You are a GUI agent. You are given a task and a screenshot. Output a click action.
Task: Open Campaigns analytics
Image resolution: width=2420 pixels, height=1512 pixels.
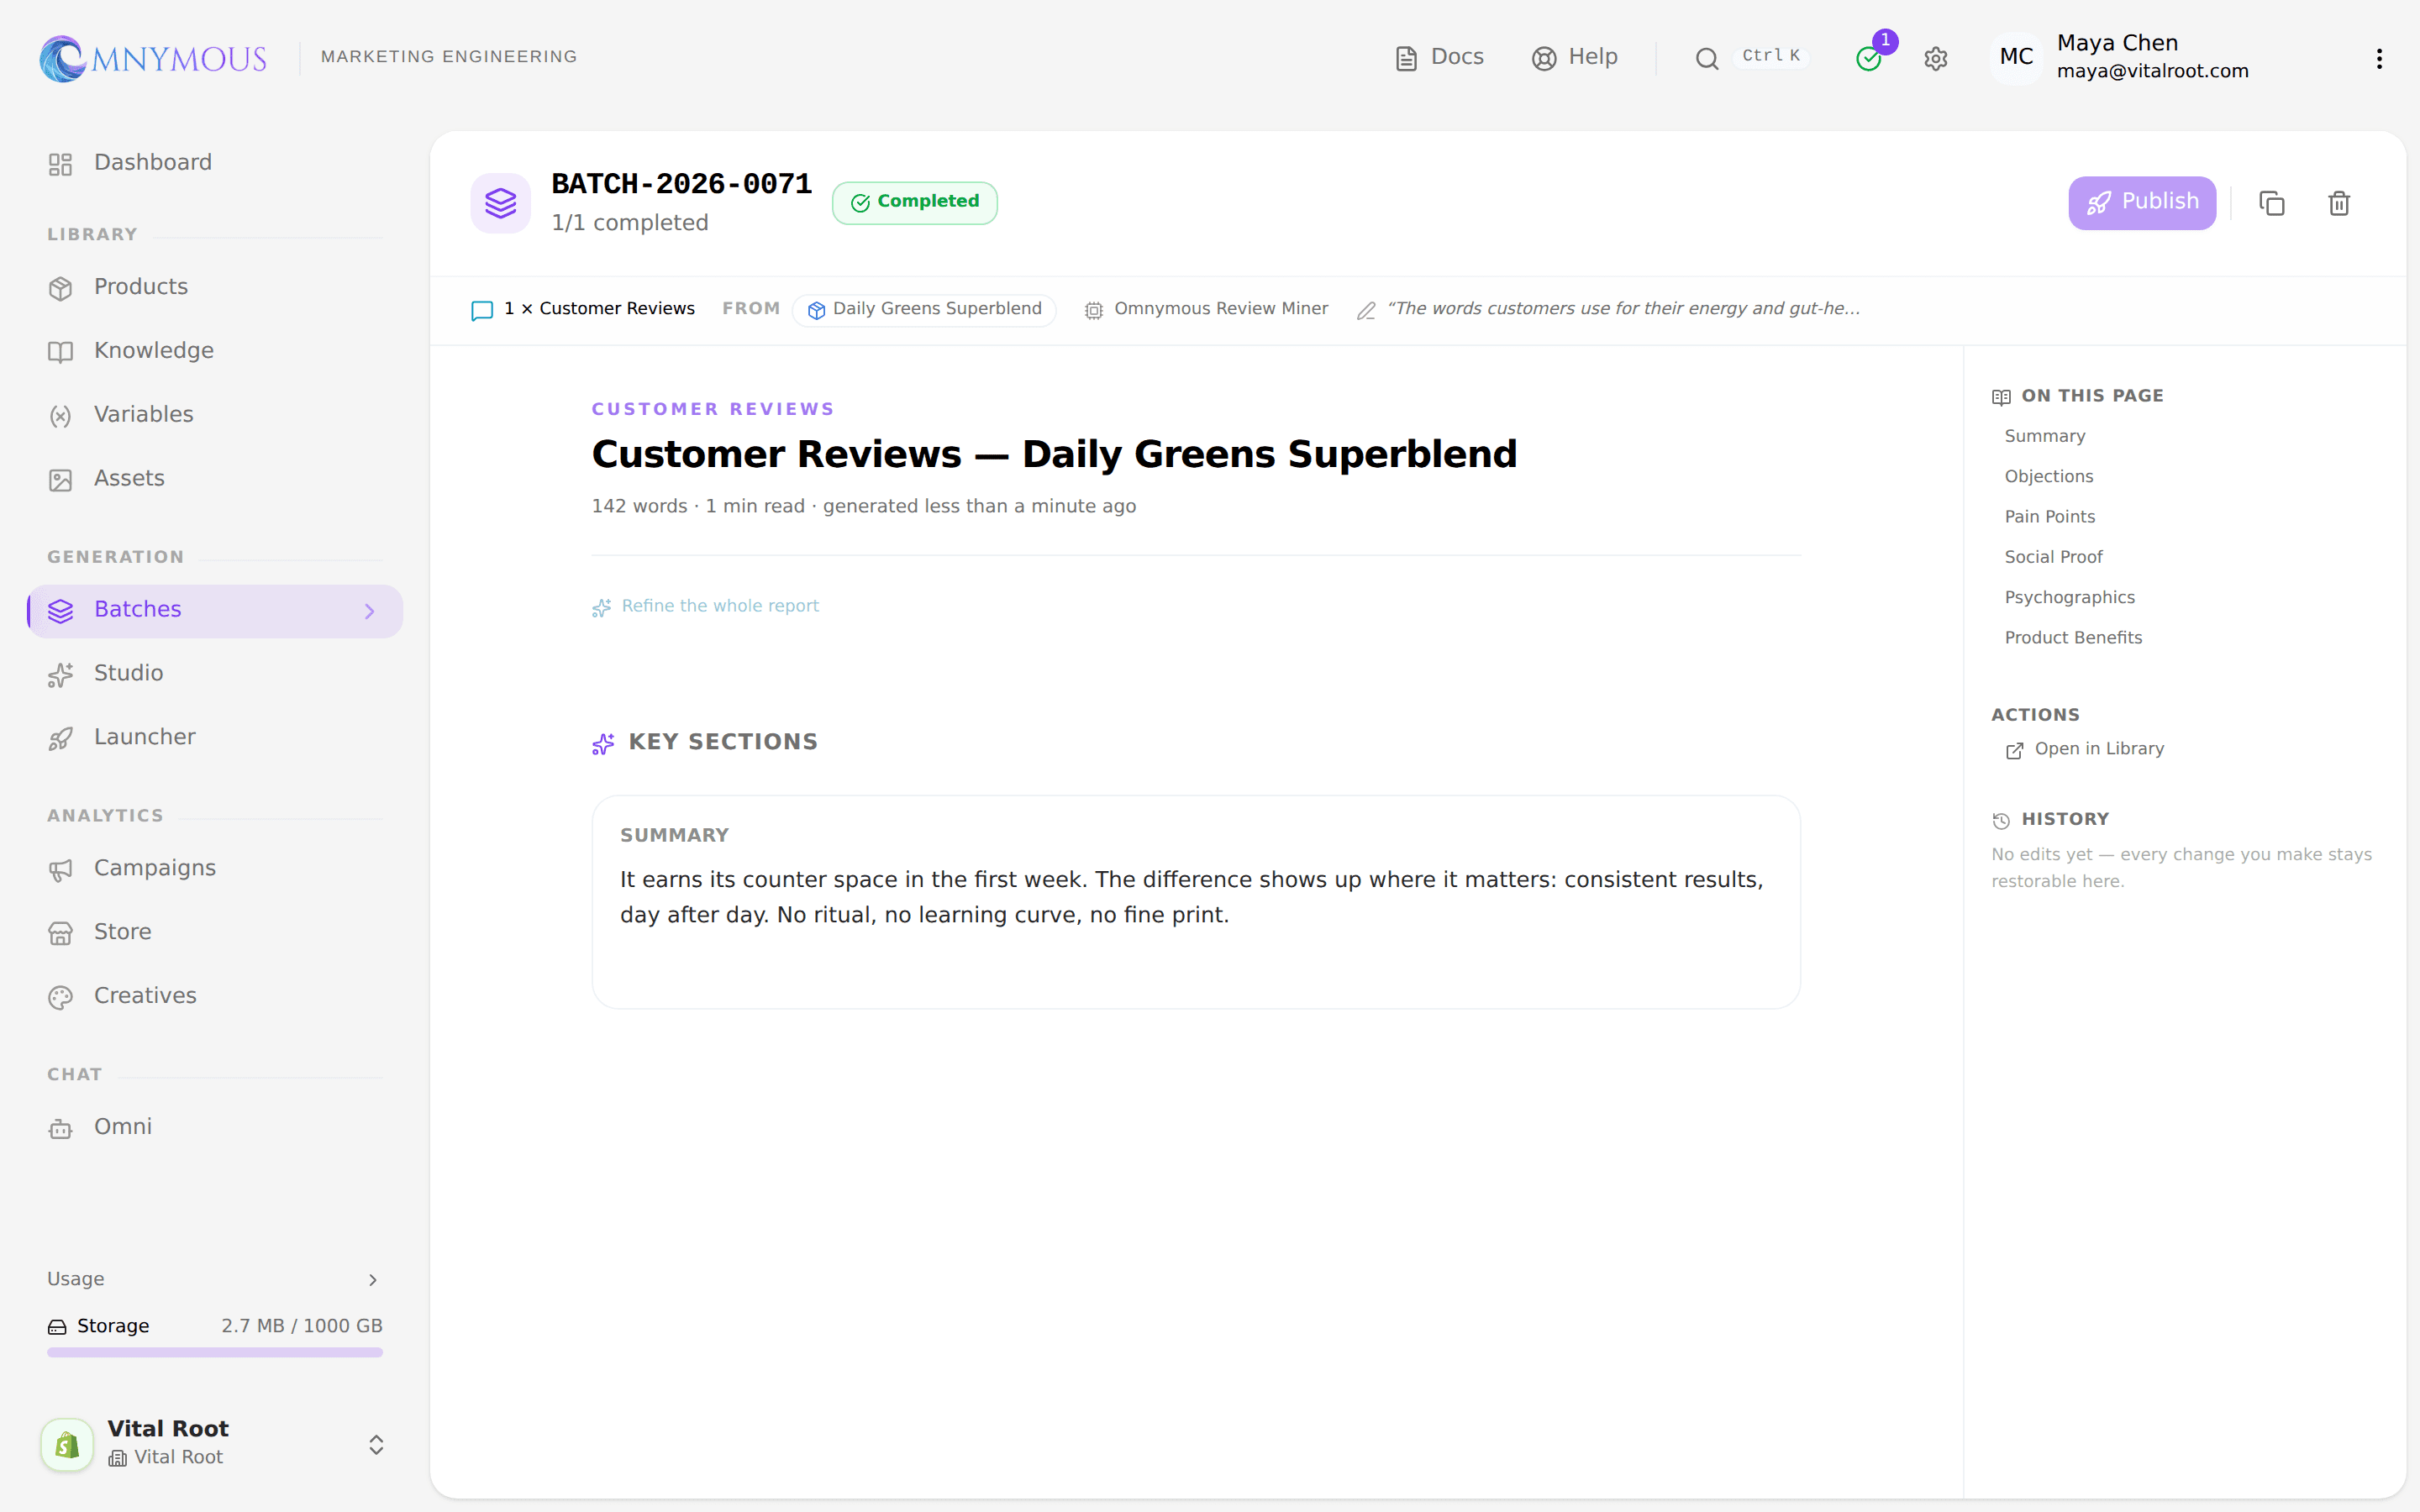click(x=215, y=869)
